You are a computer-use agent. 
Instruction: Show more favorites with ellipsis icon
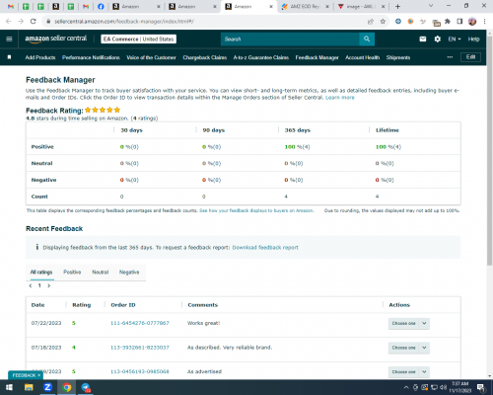click(x=450, y=57)
